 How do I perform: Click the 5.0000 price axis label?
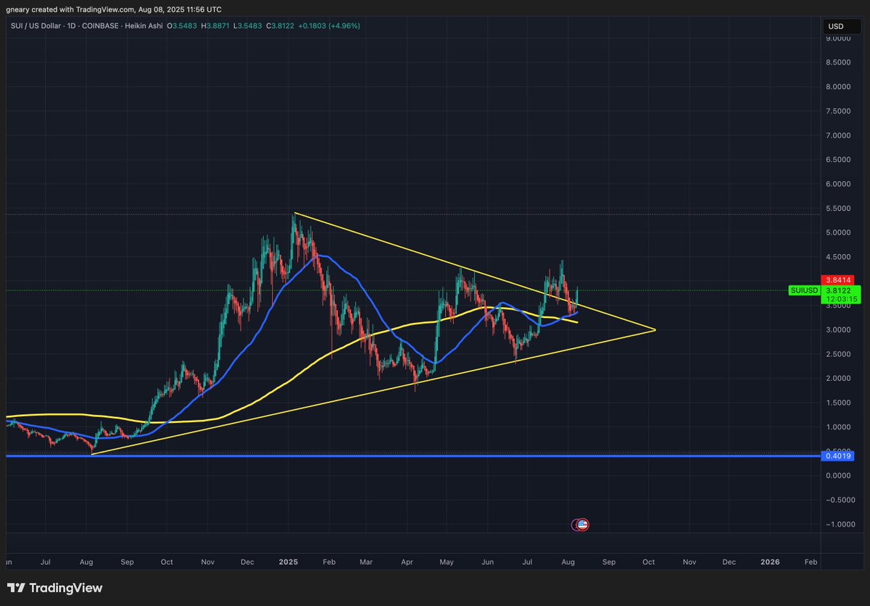tap(839, 232)
